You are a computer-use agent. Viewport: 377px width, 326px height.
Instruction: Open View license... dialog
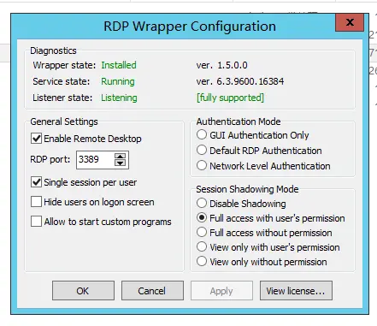(296, 291)
